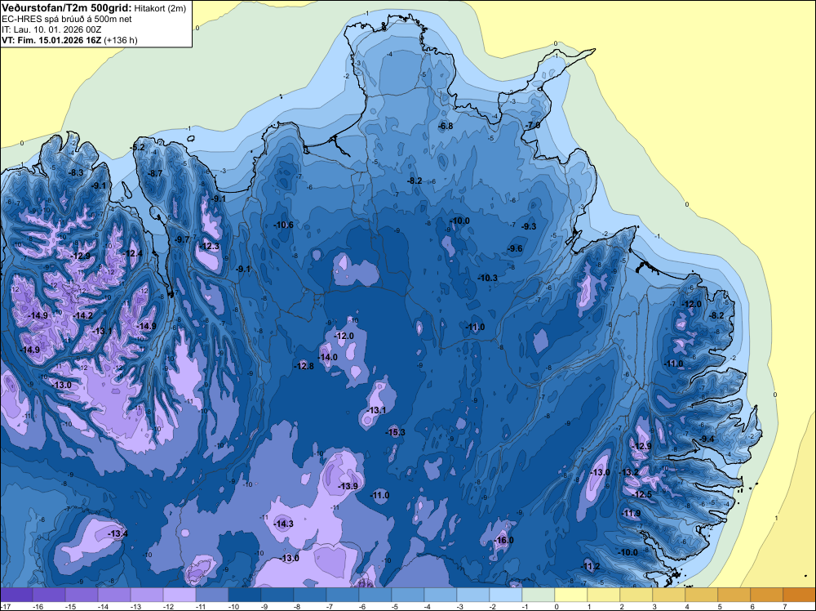Click the '-10.3' temperature value on the map
The image size is (816, 611).
pyautogui.click(x=488, y=279)
